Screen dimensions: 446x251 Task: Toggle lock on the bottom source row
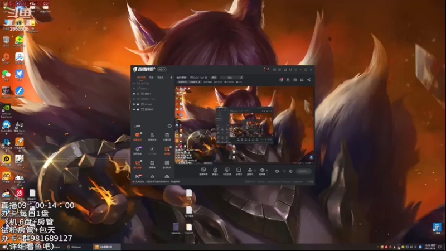[x=138, y=109]
